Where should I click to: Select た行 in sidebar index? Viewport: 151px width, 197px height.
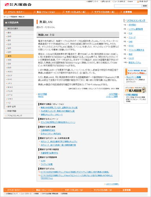point(19,45)
